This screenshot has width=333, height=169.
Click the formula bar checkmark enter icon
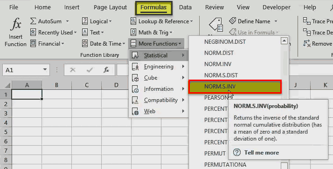coord(90,70)
